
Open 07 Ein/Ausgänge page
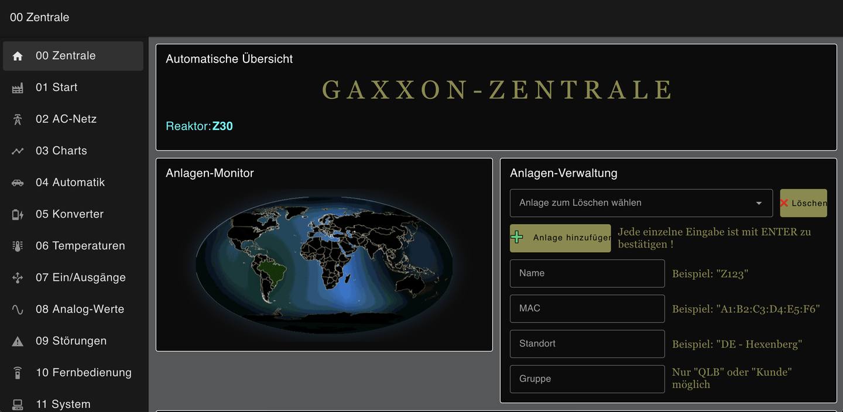(73, 277)
